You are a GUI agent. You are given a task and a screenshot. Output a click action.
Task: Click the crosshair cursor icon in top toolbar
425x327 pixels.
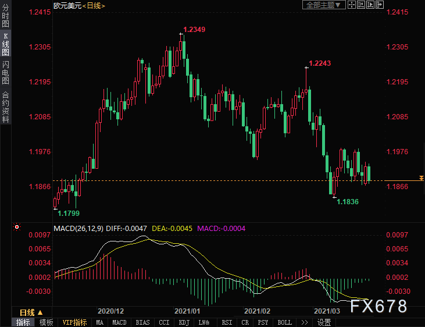[352, 5]
